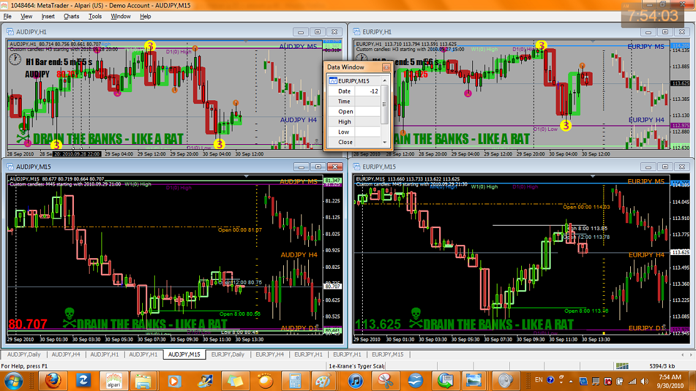Switch to the EURJPY,Daily chart tab

point(227,355)
